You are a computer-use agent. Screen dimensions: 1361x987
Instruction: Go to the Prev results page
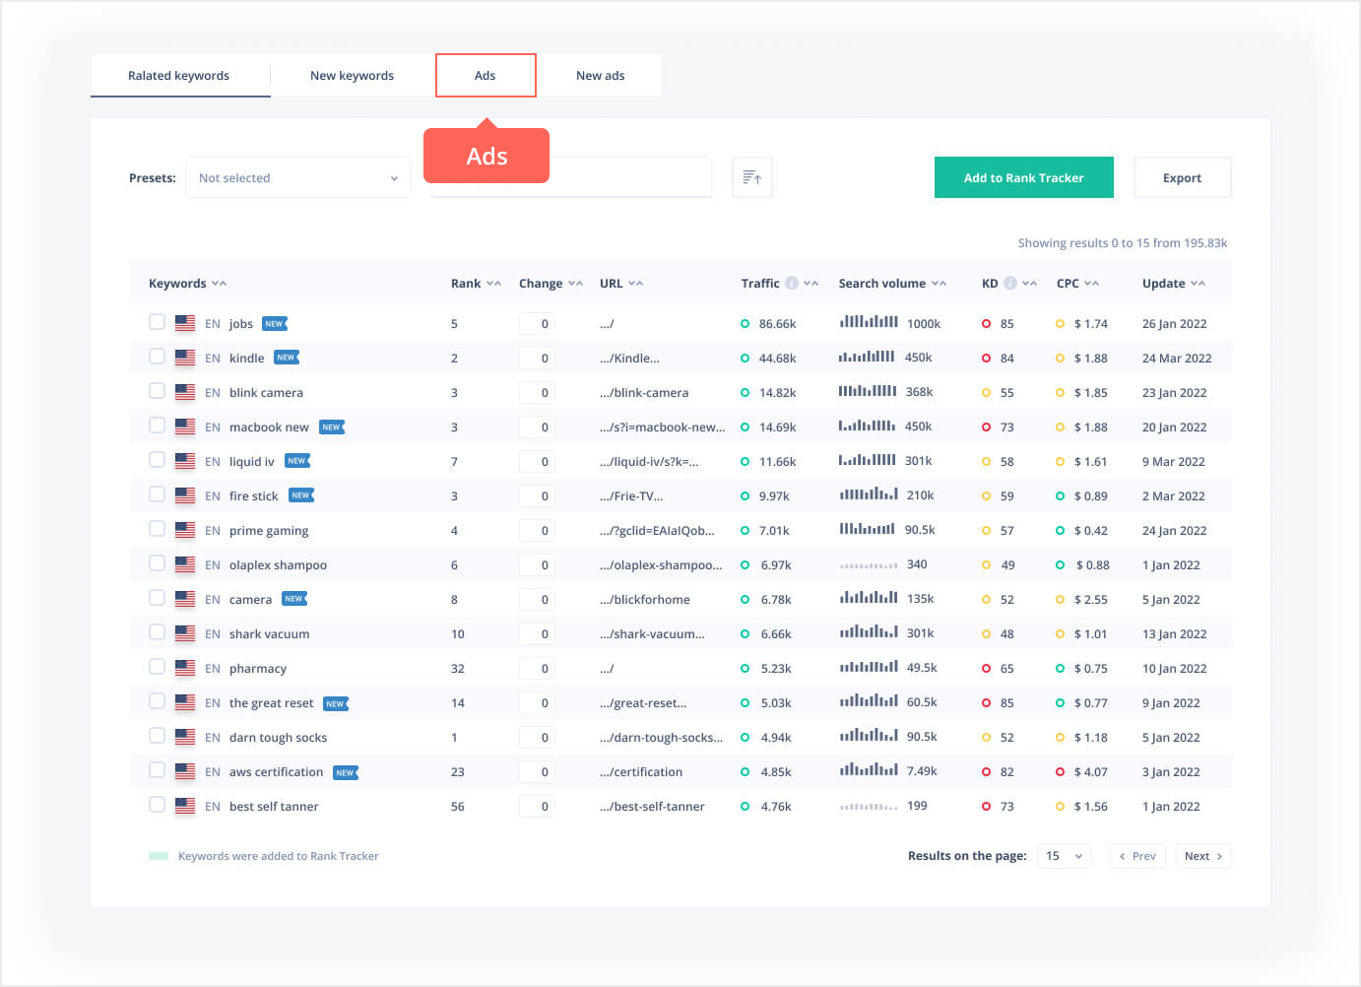coord(1137,856)
